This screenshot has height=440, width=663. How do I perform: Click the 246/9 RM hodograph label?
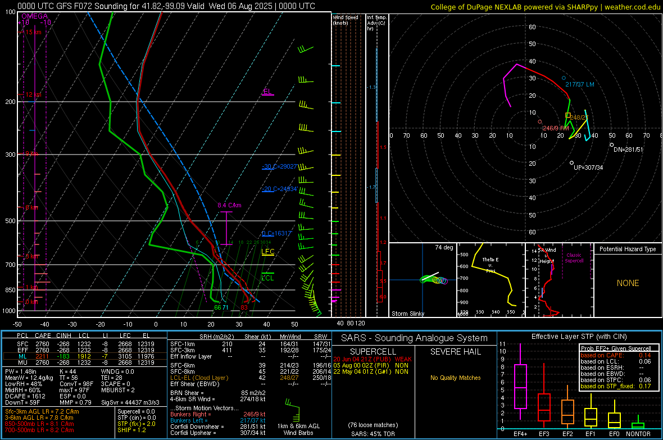[556, 128]
